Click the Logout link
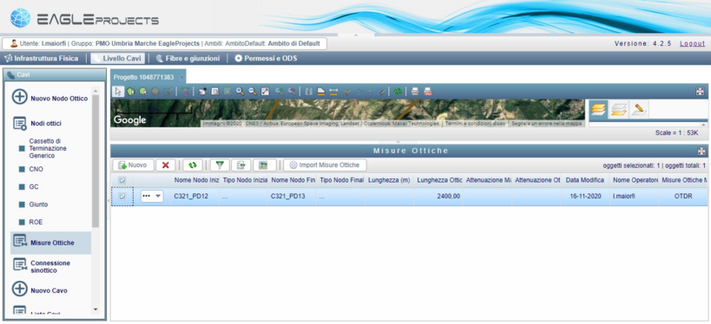Screen dimensions: 711x324 [x=693, y=43]
